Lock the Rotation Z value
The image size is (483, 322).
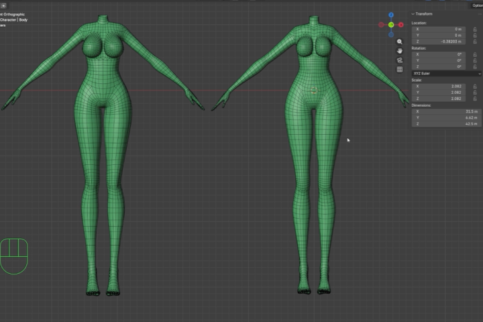(x=475, y=67)
